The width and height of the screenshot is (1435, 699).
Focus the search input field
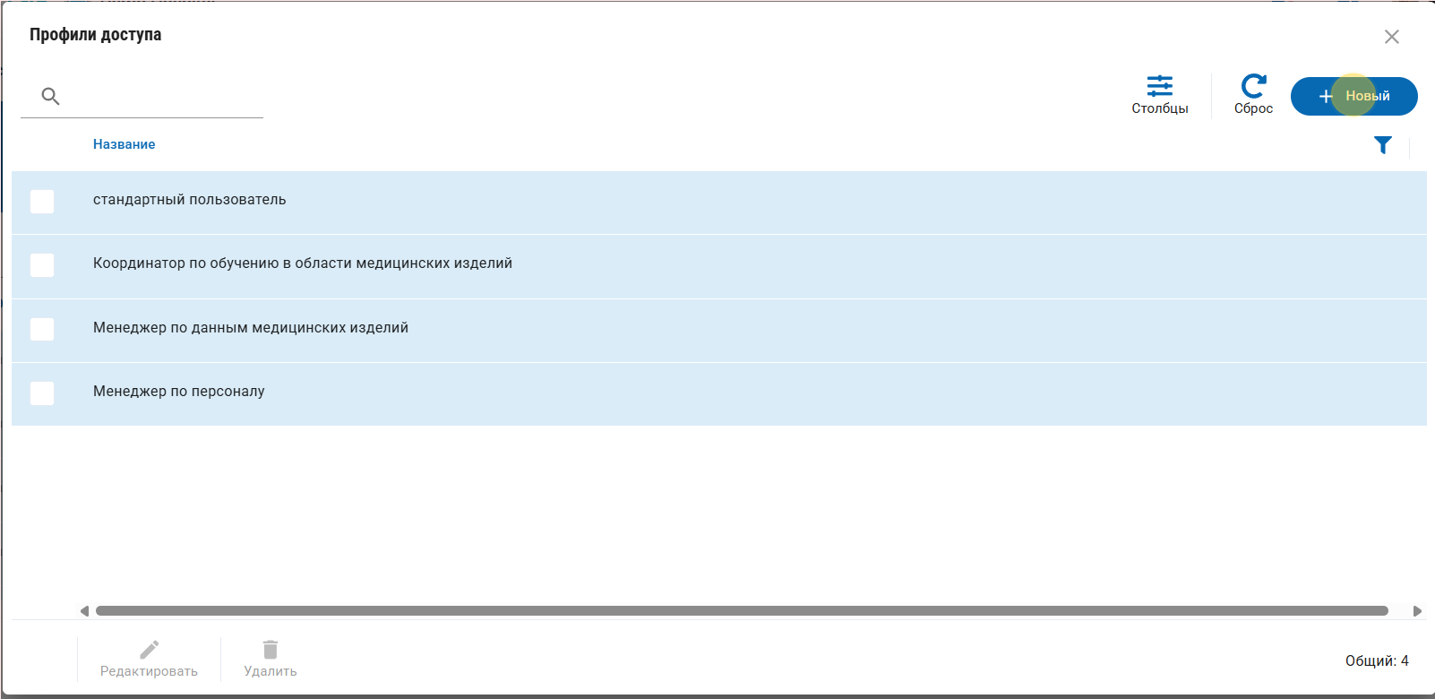(x=161, y=97)
